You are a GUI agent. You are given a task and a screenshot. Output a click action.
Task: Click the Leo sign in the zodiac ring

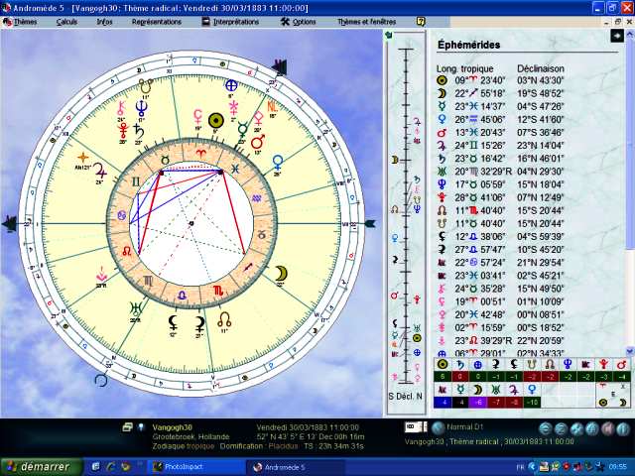click(127, 251)
